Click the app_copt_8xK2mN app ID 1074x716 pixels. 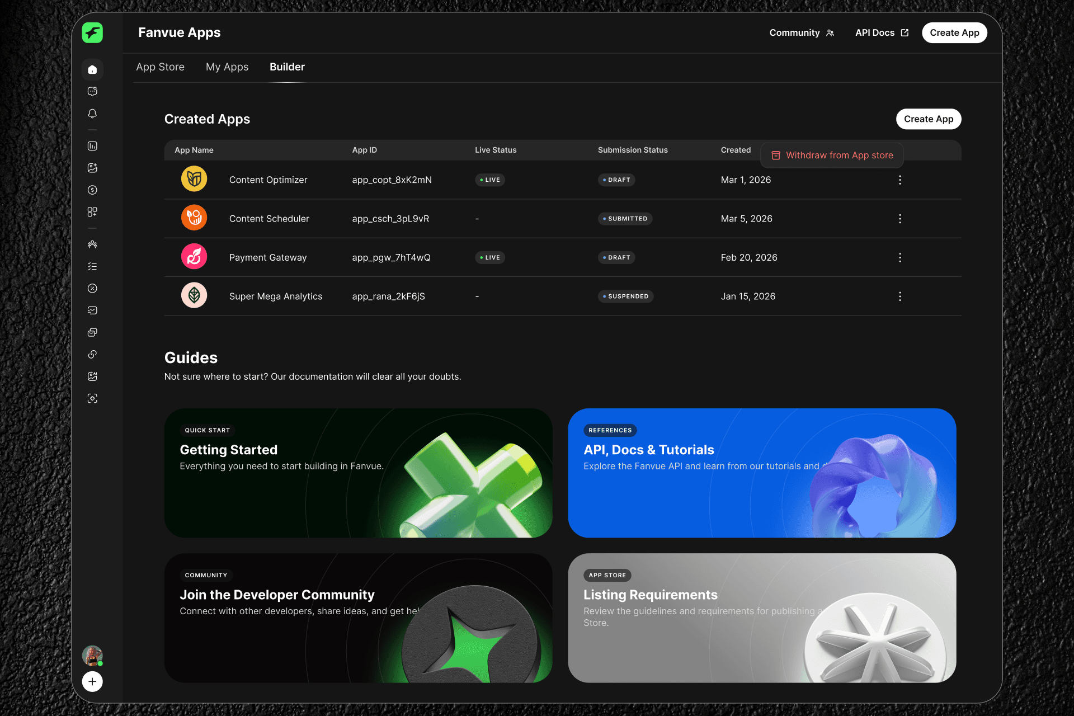point(392,180)
